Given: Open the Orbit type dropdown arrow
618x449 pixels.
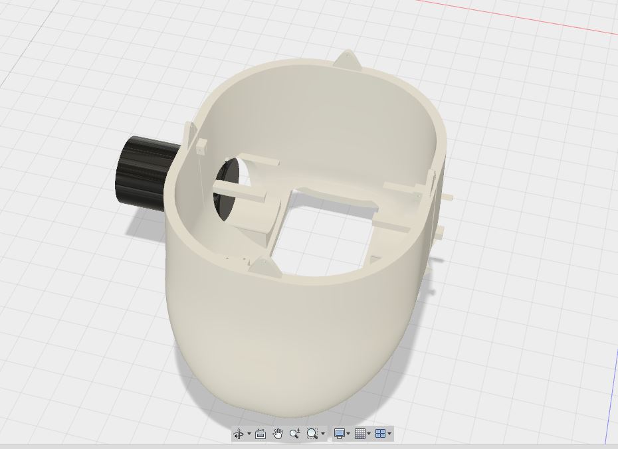Looking at the screenshot, I should click(249, 434).
